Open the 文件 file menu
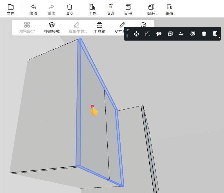The image size is (224, 193). coord(11,10)
